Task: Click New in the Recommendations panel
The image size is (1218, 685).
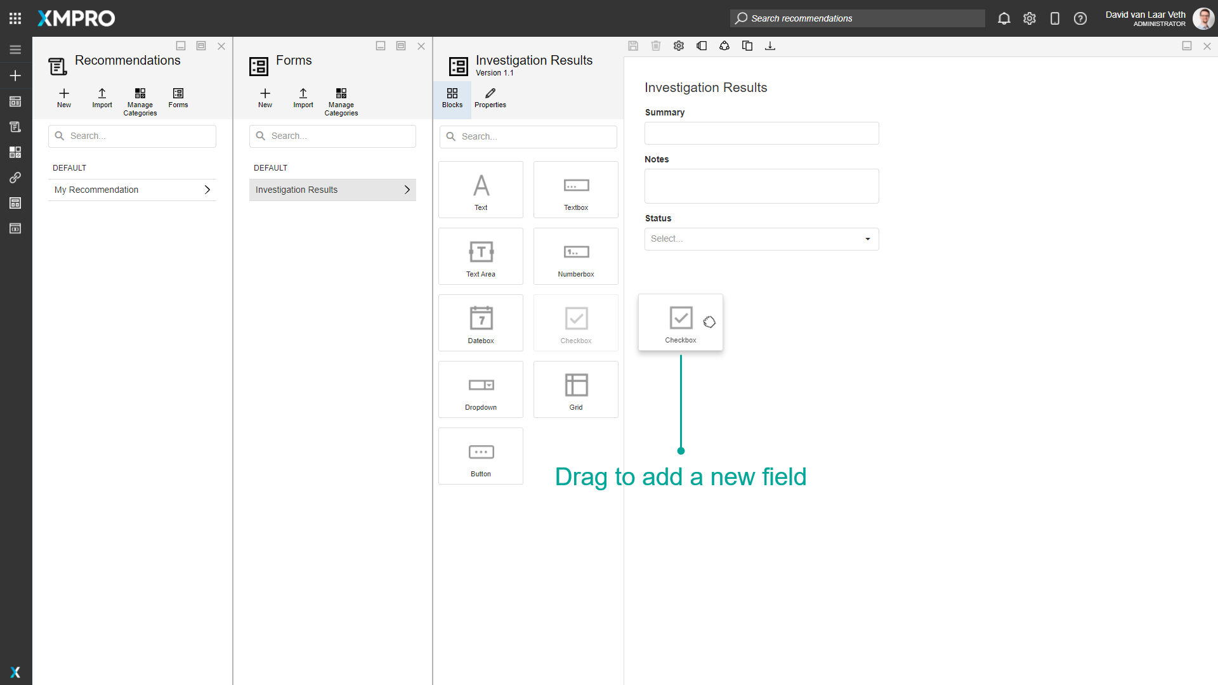Action: [x=63, y=98]
